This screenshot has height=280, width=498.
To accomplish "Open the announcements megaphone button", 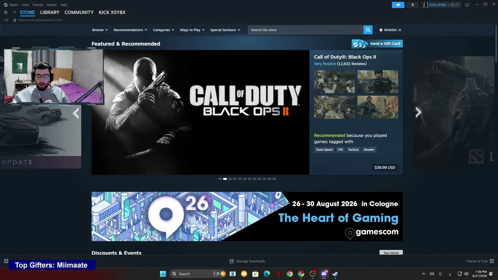I will pos(398,5).
